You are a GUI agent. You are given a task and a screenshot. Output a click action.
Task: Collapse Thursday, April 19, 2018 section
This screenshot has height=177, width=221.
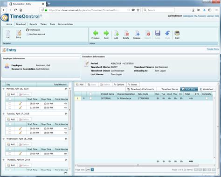[x=4, y=160]
